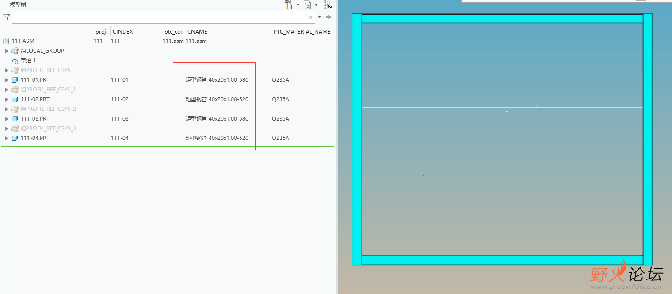This screenshot has width=672, height=294.
Task: Click the 111-03.PRT part icon
Action: [x=15, y=119]
